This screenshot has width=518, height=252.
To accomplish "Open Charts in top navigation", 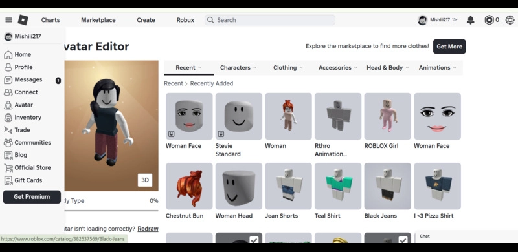I will [51, 20].
